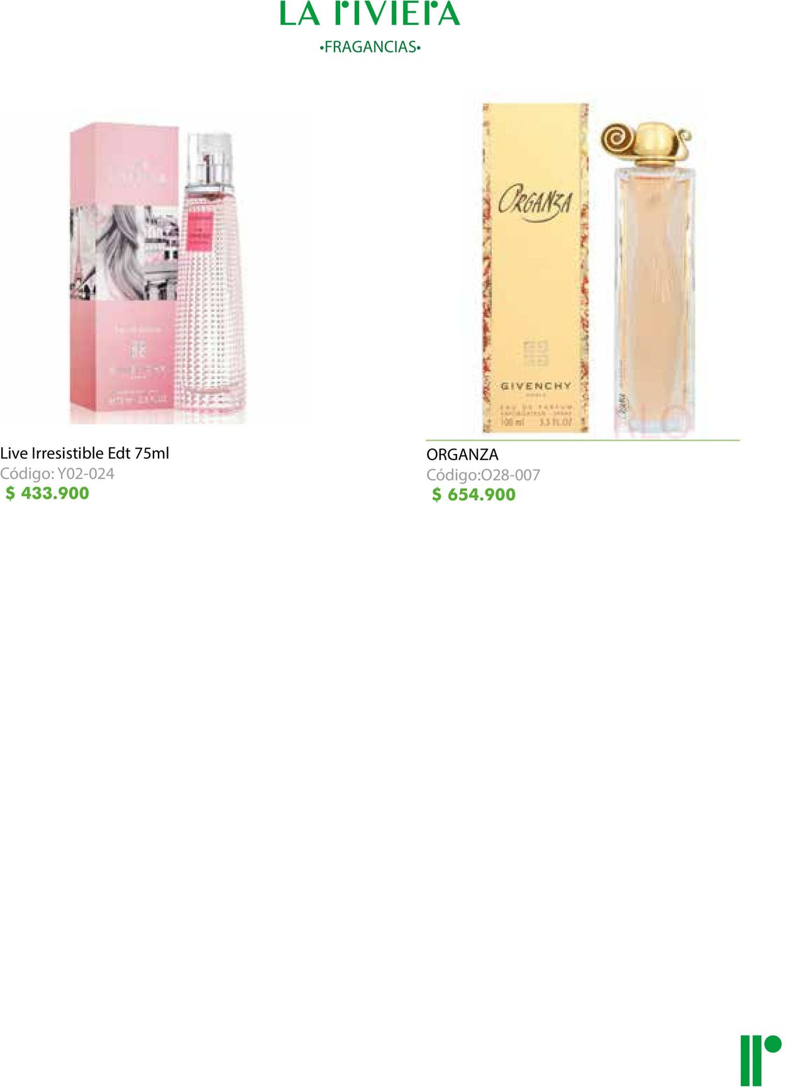Click the green divider line above ORGANZA

pos(583,440)
